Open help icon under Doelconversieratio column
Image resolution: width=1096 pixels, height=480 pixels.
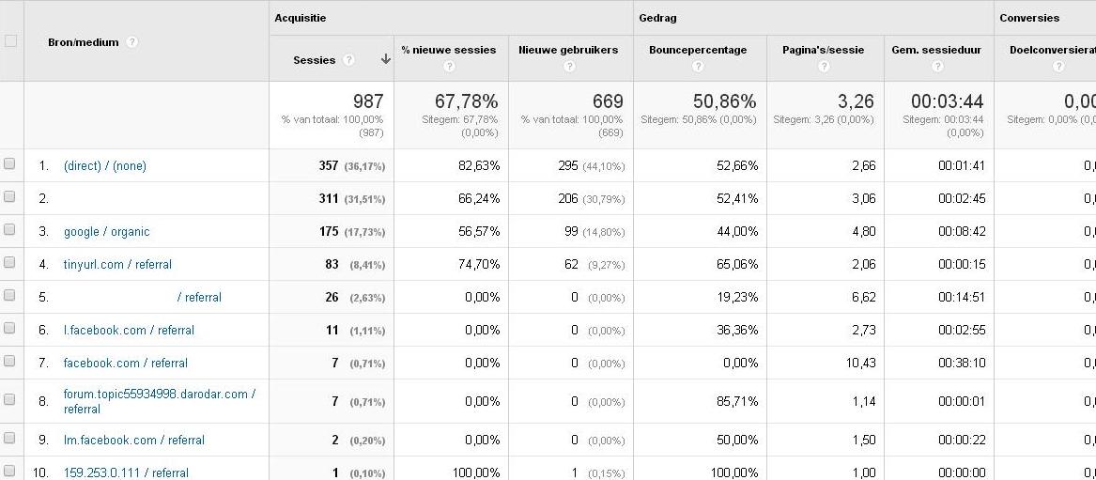pyautogui.click(x=1058, y=67)
